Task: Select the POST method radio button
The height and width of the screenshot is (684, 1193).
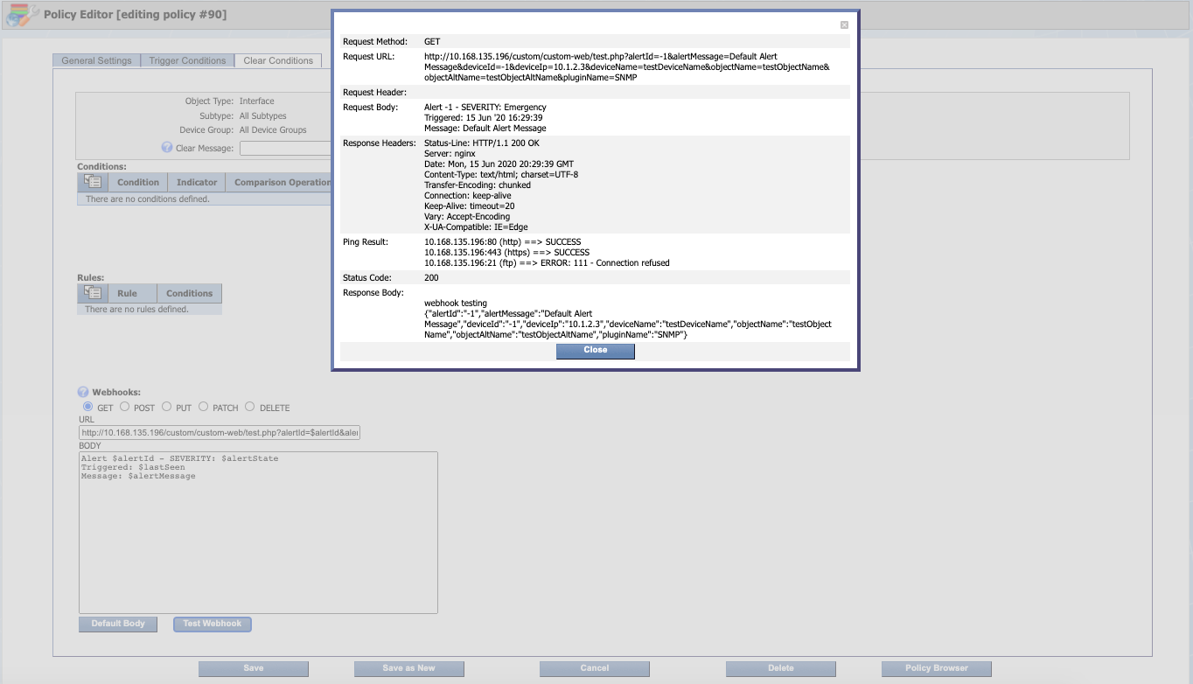Action: click(x=125, y=407)
